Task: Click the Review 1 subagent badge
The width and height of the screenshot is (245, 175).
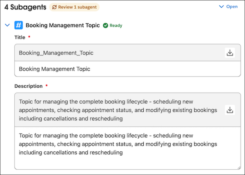Action: (74, 7)
